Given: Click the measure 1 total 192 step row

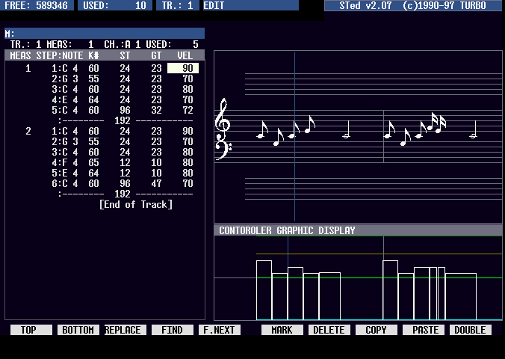Looking at the screenshot, I should point(126,120).
